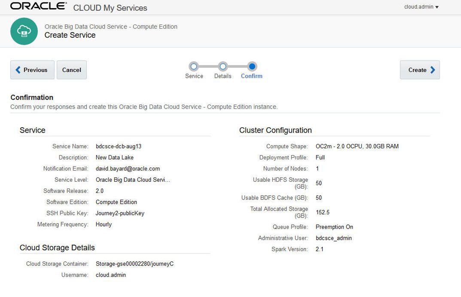
Task: Click SSH key value Journey2-publicKey
Action: tap(120, 213)
